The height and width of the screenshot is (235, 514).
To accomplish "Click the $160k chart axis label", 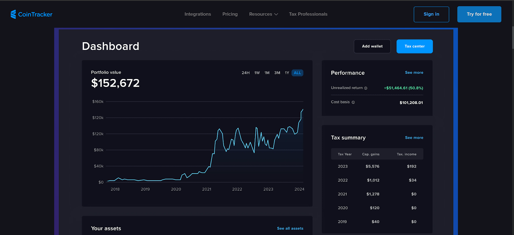I will (x=98, y=102).
